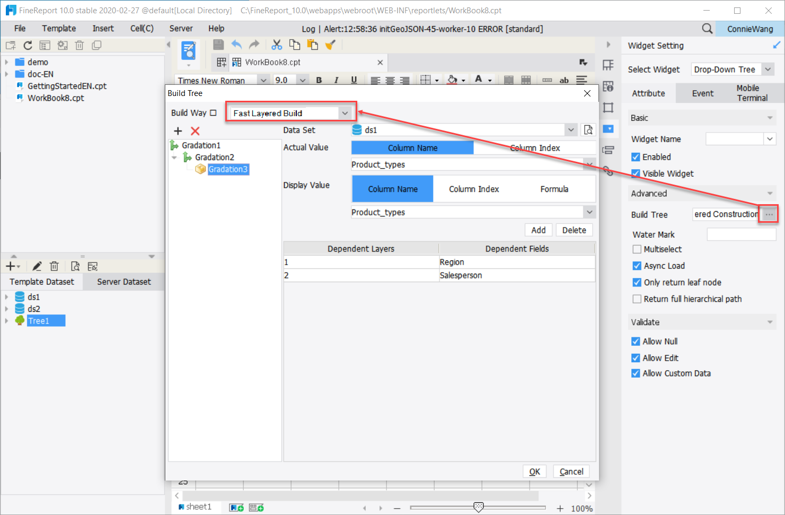The image size is (785, 515).
Task: Open the Template menu
Action: point(58,28)
